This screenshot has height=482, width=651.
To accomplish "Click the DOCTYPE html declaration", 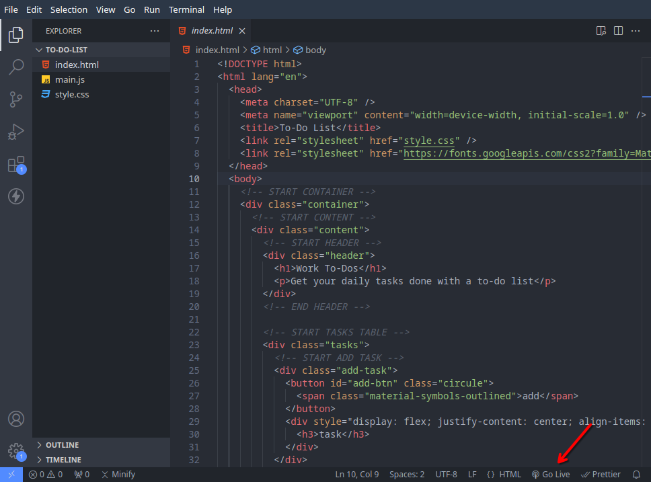I will 260,64.
